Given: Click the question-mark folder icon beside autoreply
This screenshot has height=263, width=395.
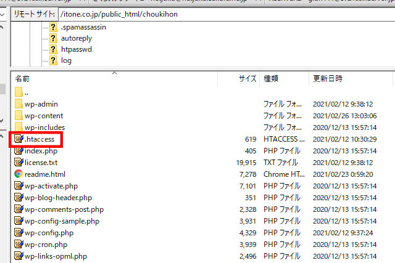Looking at the screenshot, I should (53, 38).
